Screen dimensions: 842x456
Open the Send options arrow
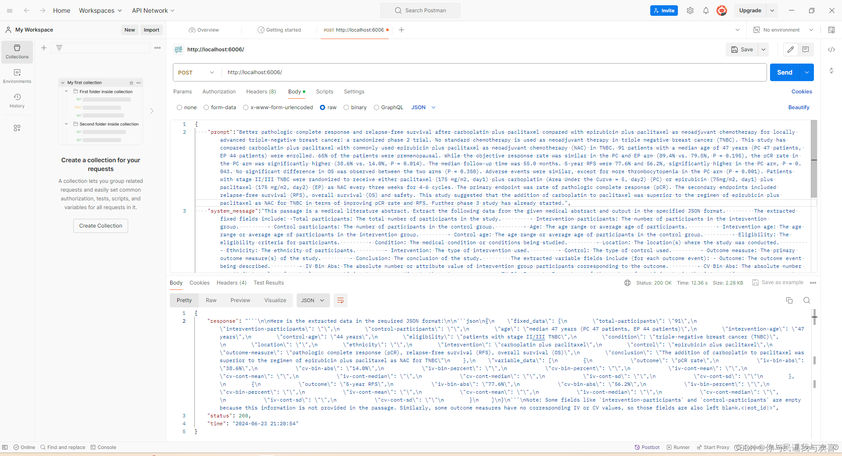807,72
